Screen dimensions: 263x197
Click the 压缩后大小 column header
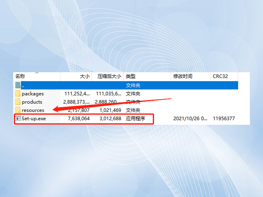click(x=109, y=77)
